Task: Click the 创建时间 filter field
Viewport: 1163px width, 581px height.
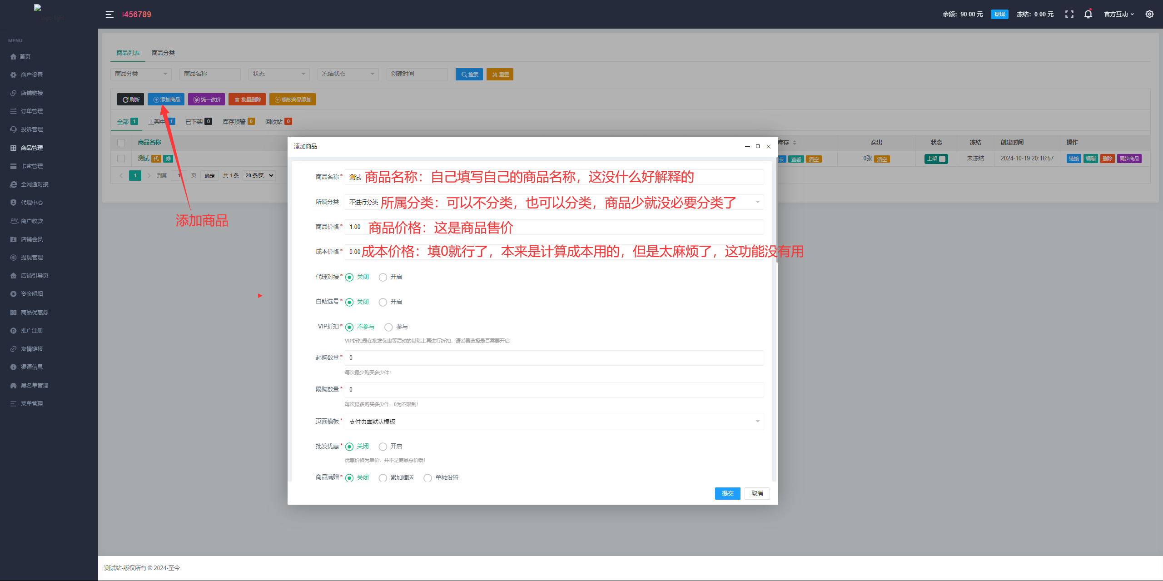Action: 417,74
